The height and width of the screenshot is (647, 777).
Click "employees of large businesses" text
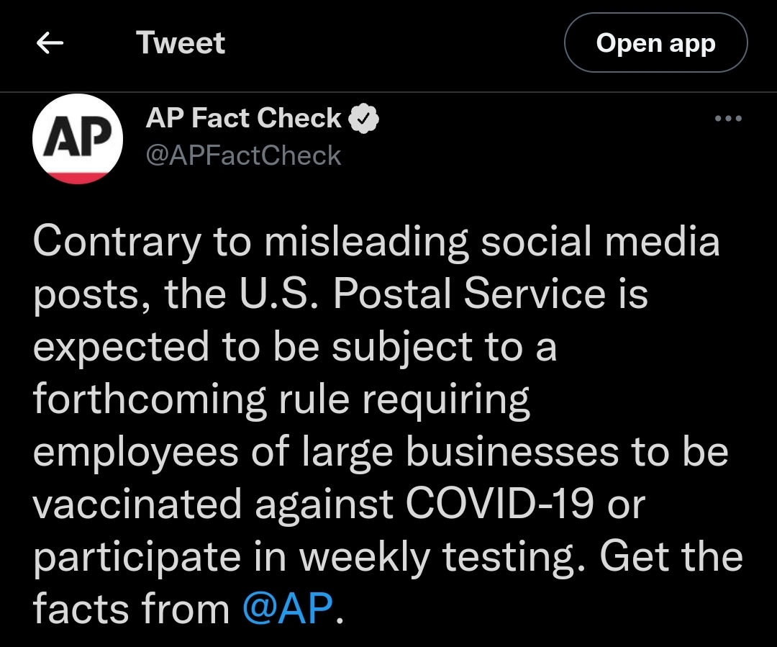coord(326,452)
